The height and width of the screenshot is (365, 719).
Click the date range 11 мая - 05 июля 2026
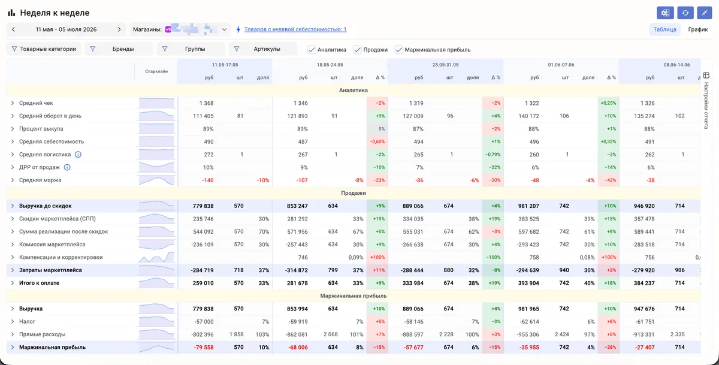pos(66,29)
